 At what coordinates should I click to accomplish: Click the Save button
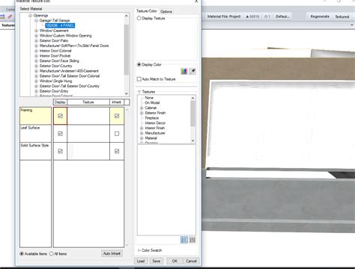[x=157, y=261]
